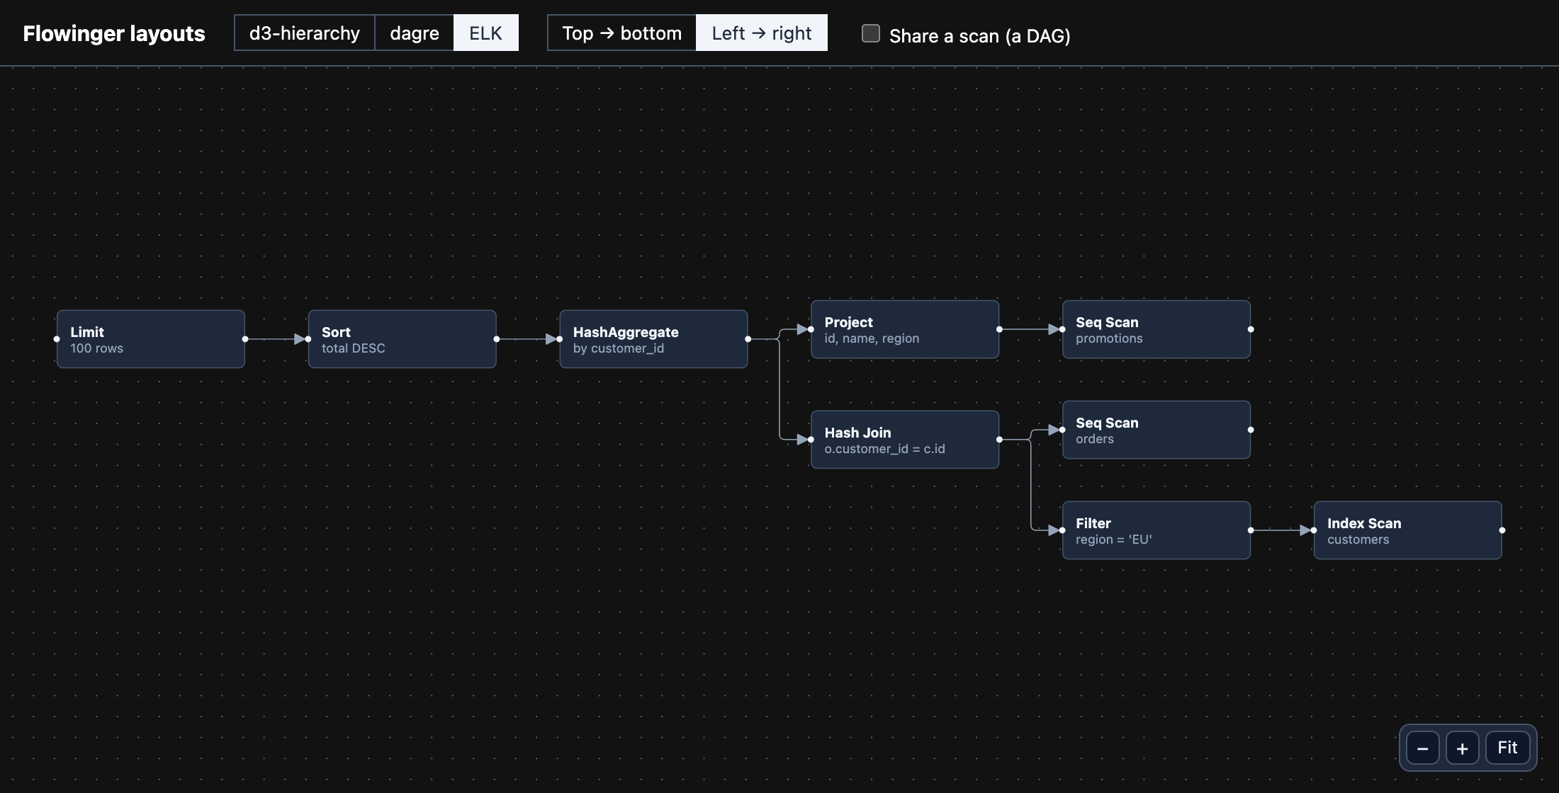Select the Index Scan customers node
The height and width of the screenshot is (793, 1559).
click(x=1408, y=530)
